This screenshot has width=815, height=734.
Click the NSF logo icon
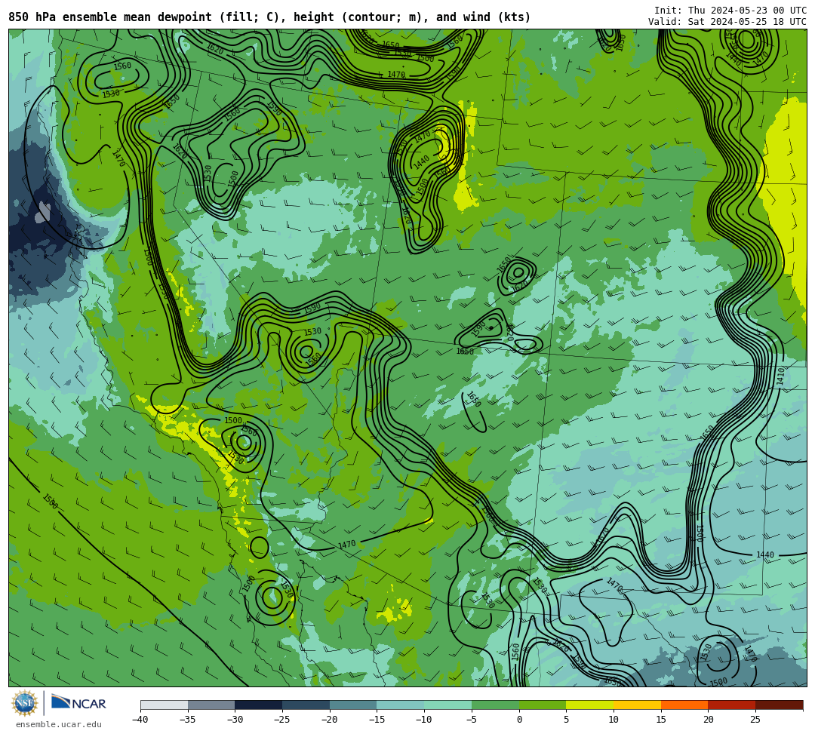(24, 703)
